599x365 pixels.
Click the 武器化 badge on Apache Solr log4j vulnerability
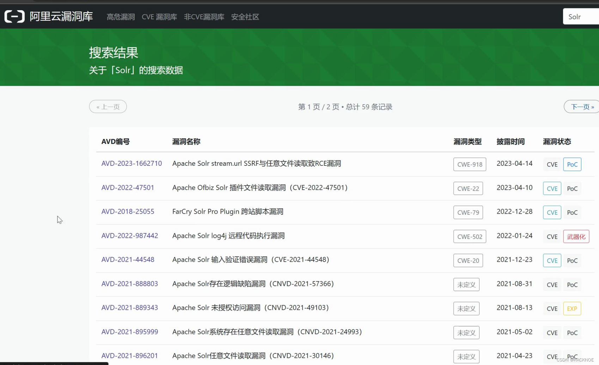(576, 236)
